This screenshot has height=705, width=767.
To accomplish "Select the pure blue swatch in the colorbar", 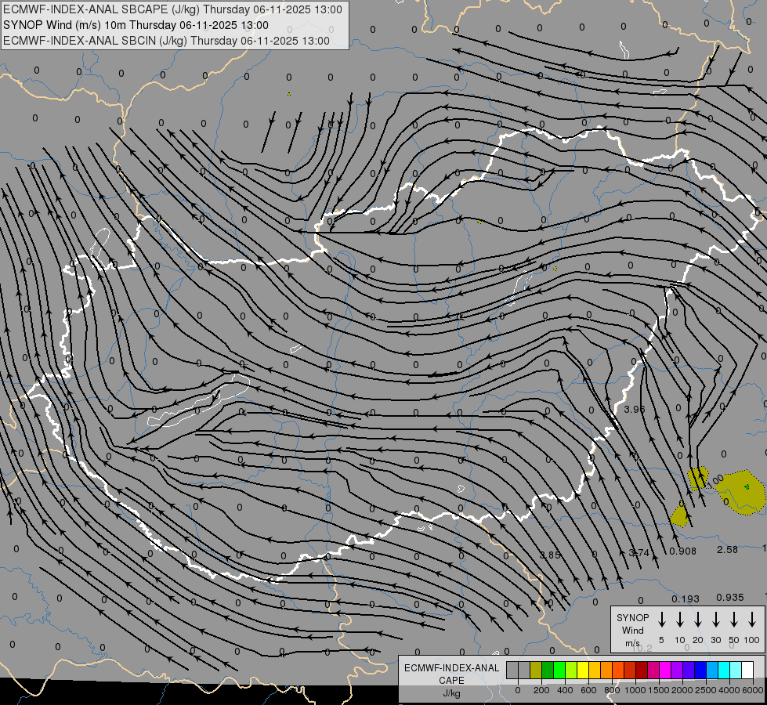I will (x=700, y=670).
